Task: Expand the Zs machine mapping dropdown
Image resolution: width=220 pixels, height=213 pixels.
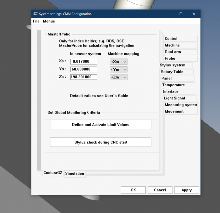Action: tap(118, 77)
